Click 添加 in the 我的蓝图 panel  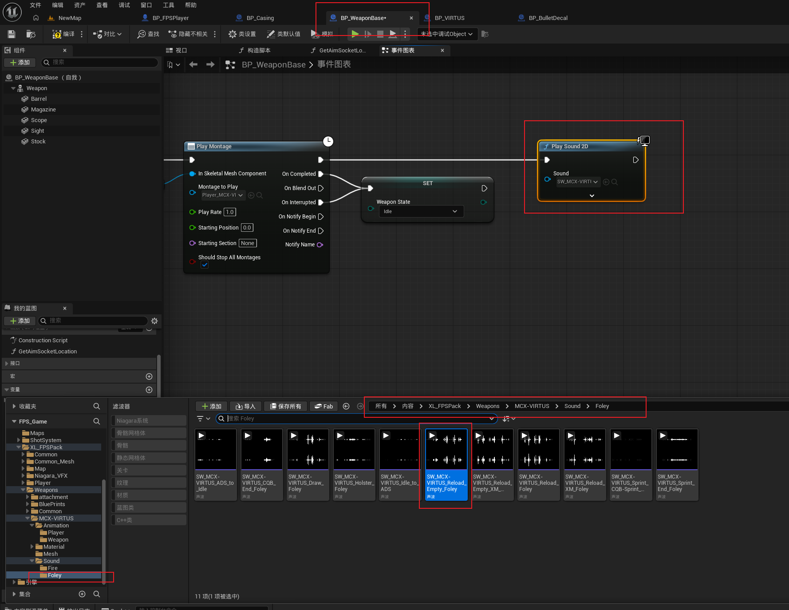(x=20, y=321)
